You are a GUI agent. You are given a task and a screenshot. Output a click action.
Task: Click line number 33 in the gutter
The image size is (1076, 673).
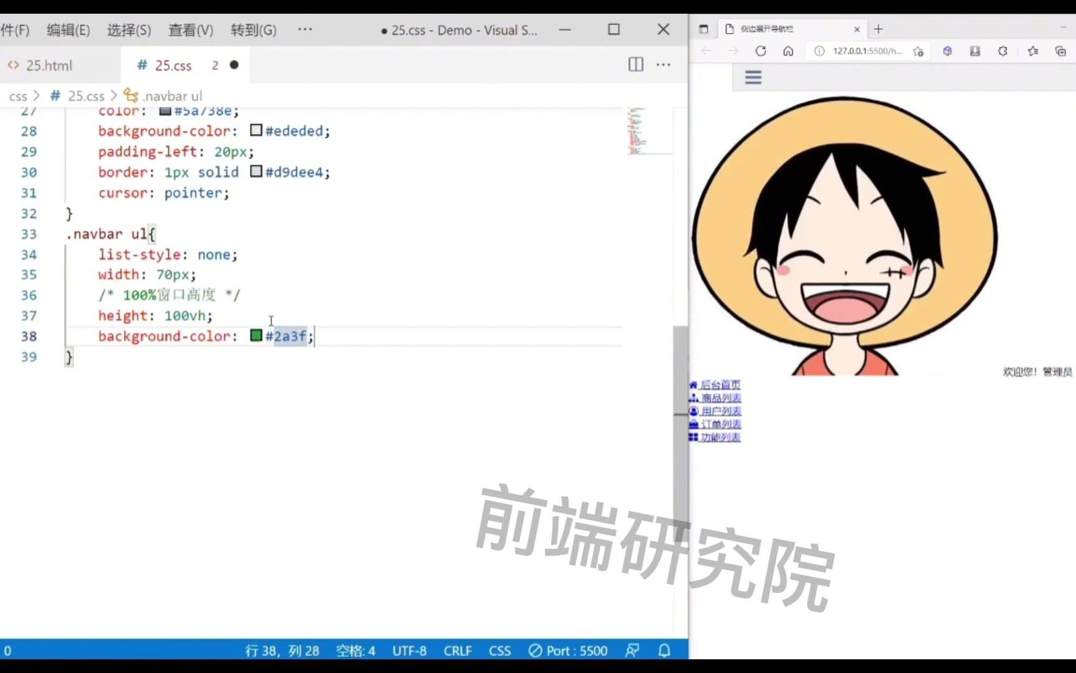click(29, 234)
